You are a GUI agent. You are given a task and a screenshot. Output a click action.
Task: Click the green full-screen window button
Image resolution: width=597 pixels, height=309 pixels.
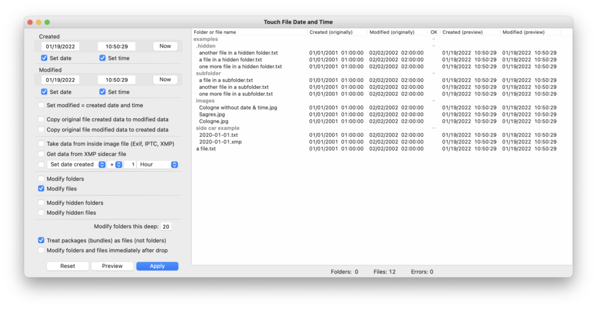tap(47, 22)
